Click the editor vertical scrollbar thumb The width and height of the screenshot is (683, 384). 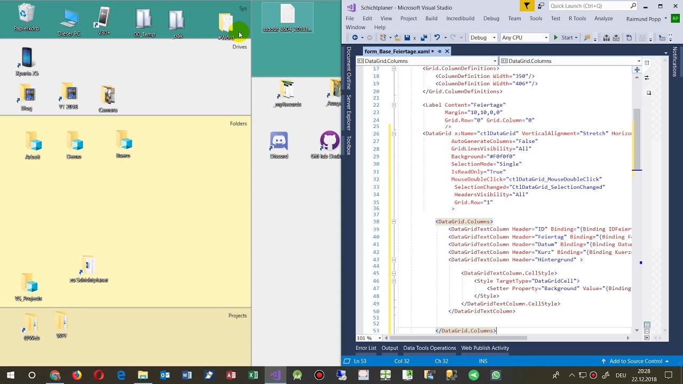pyautogui.click(x=637, y=139)
